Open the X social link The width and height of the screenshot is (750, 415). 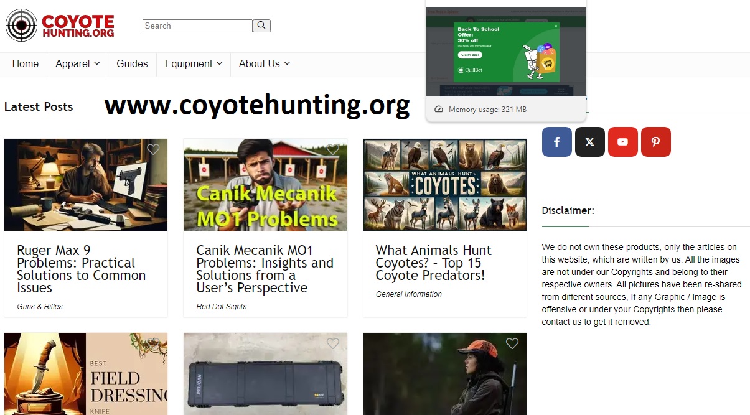[x=590, y=142]
